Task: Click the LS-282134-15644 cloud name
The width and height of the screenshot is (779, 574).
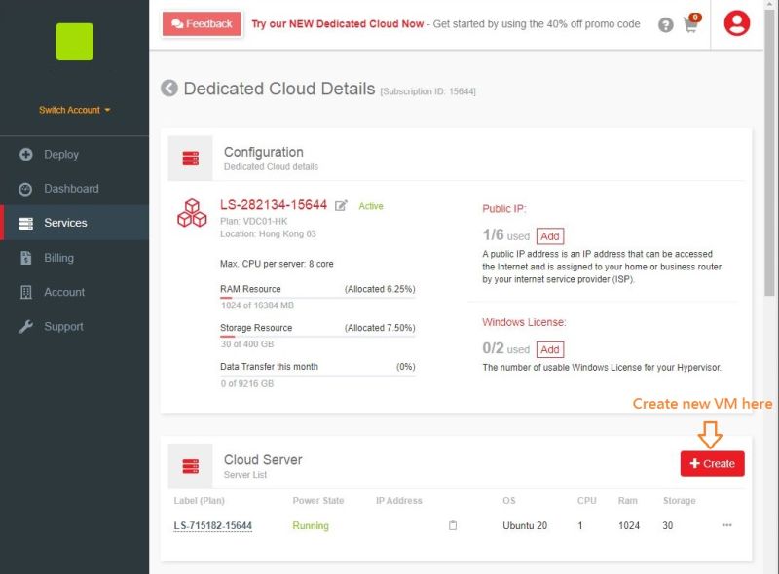Action: pos(274,204)
